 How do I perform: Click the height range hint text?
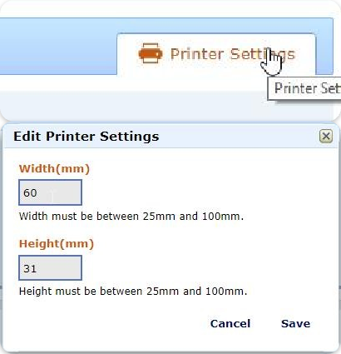(x=133, y=292)
